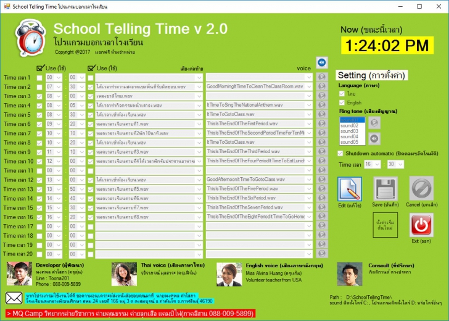Toggle sound-use checkbox for Time 16 row
The height and width of the screenshot is (321, 449).
pyautogui.click(x=91, y=217)
